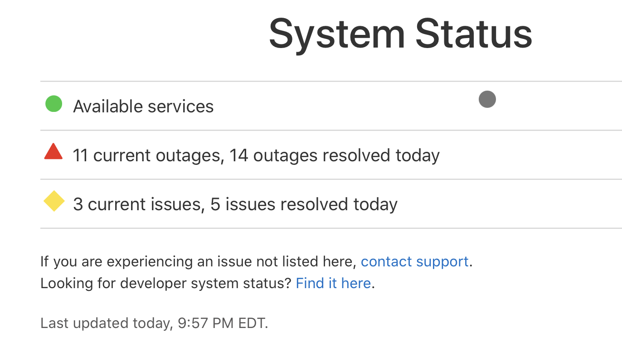Click "Looking for developer system status?" text
The height and width of the screenshot is (357, 622).
tap(165, 283)
